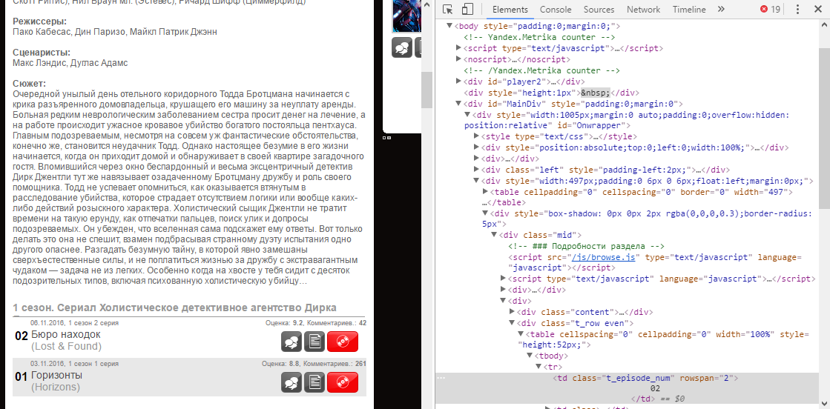Click the comments icon under the poster thumbnail

coord(402,47)
